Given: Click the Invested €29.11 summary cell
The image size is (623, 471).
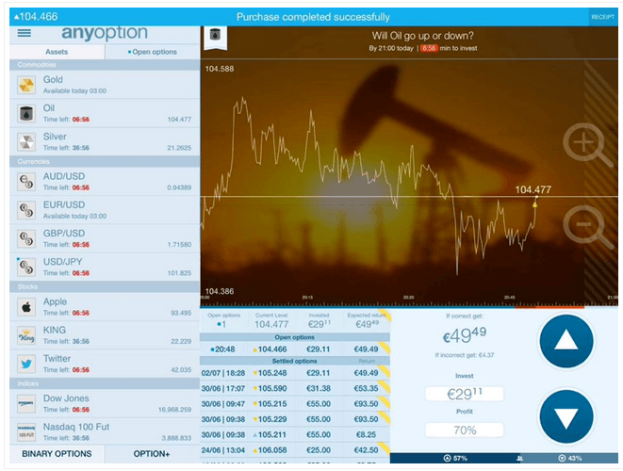Looking at the screenshot, I should (x=320, y=320).
